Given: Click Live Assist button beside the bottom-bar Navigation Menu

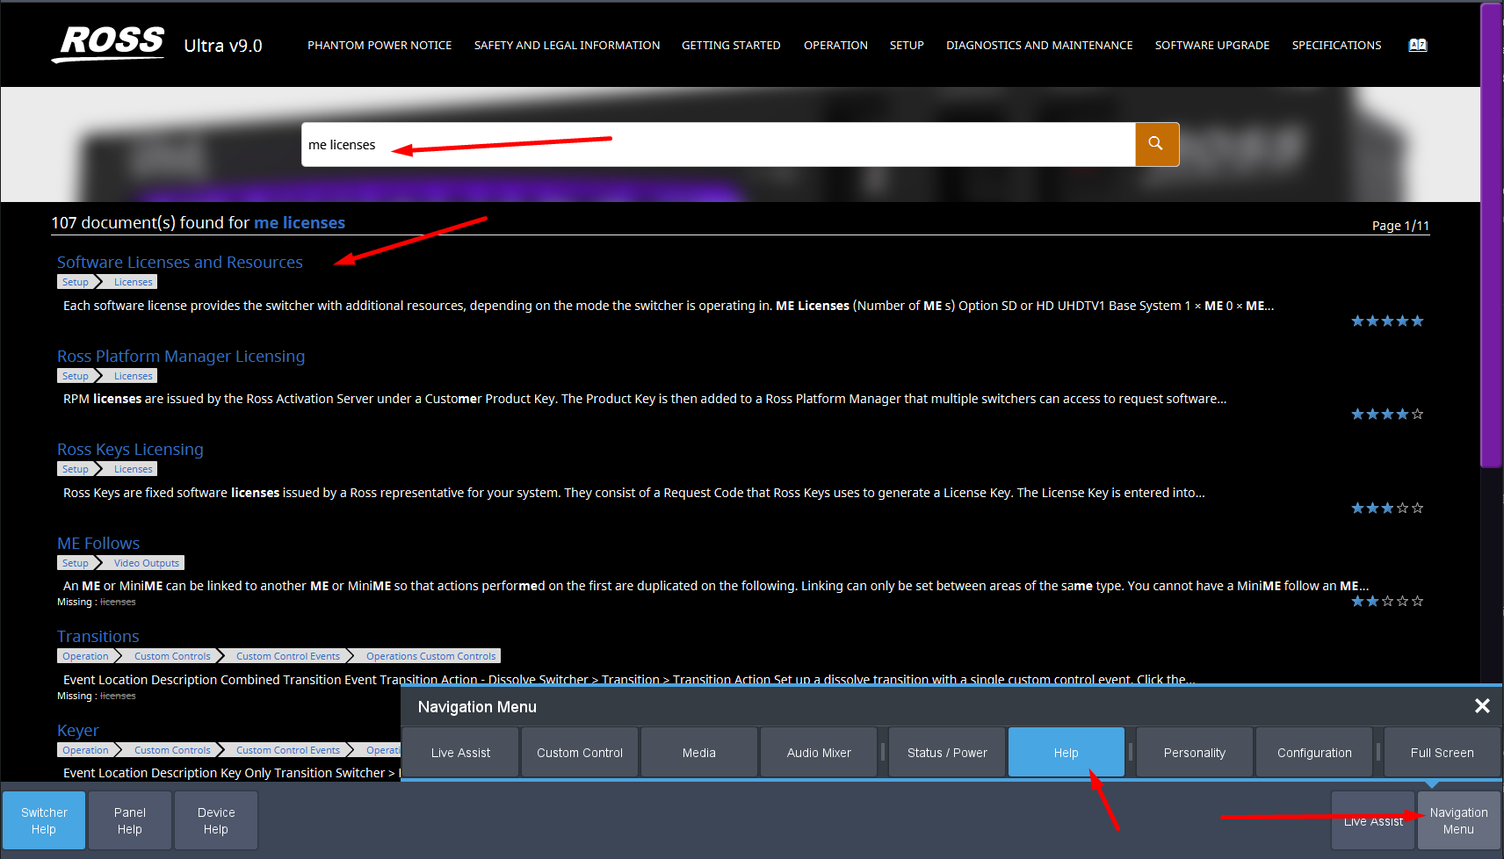Looking at the screenshot, I should pyautogui.click(x=1373, y=820).
